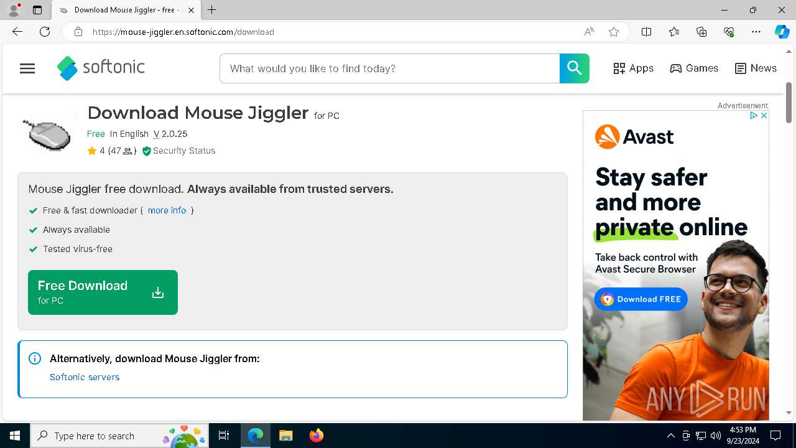Screen dimensions: 796x448
Task: Refresh the current page
Action: (45, 32)
